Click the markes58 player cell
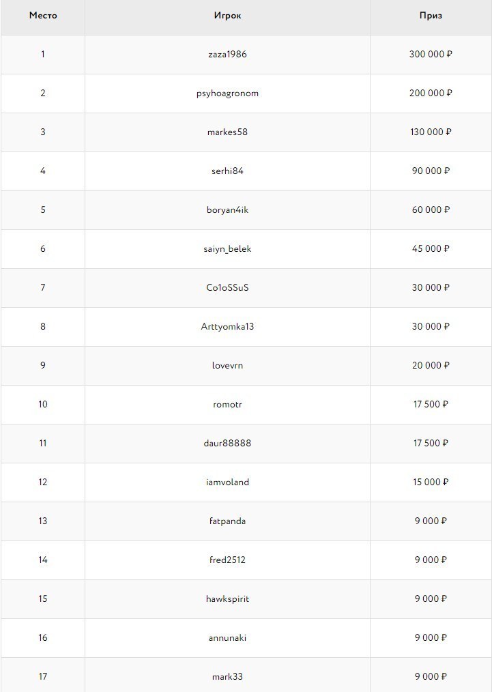492x692 pixels. point(227,132)
